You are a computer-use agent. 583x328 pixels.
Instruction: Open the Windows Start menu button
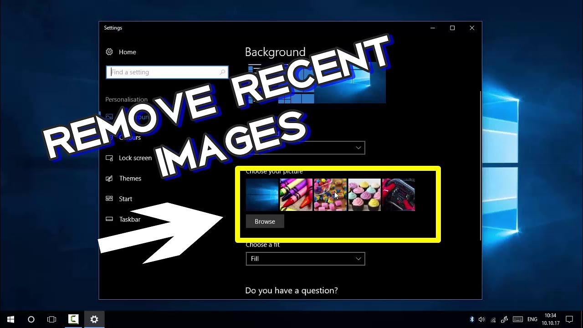[10, 319]
